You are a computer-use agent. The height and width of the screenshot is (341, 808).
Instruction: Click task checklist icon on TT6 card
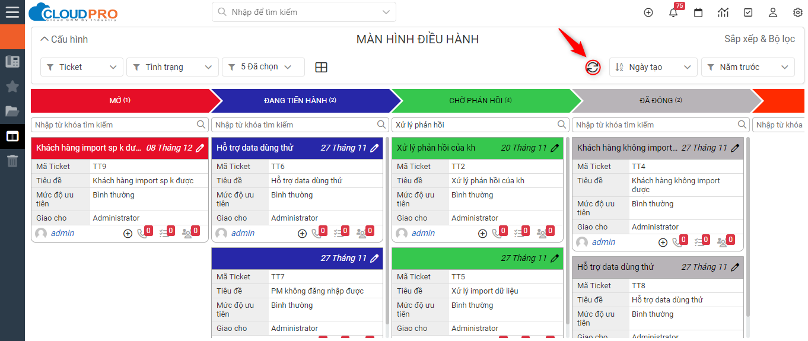pos(339,234)
